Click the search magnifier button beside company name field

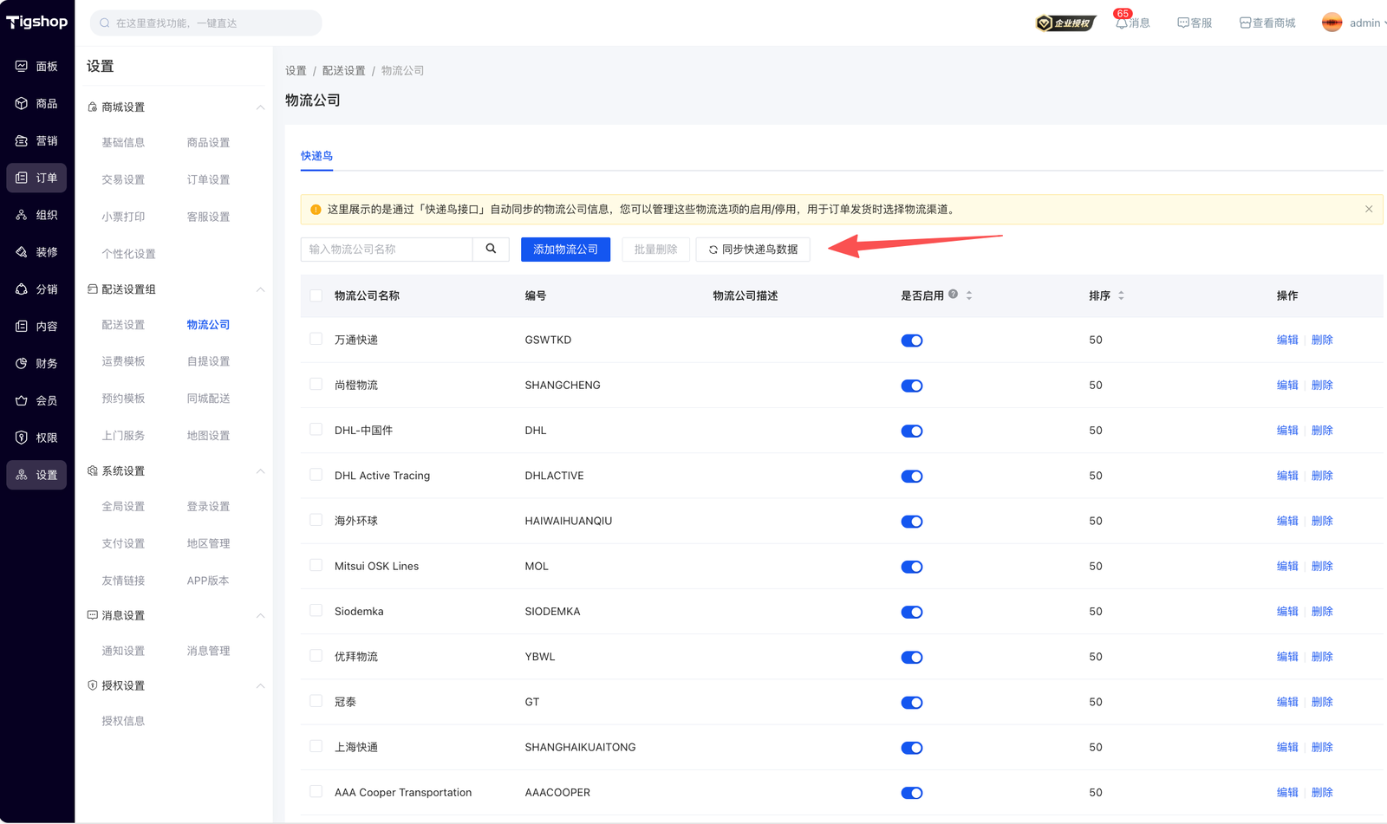coord(491,250)
